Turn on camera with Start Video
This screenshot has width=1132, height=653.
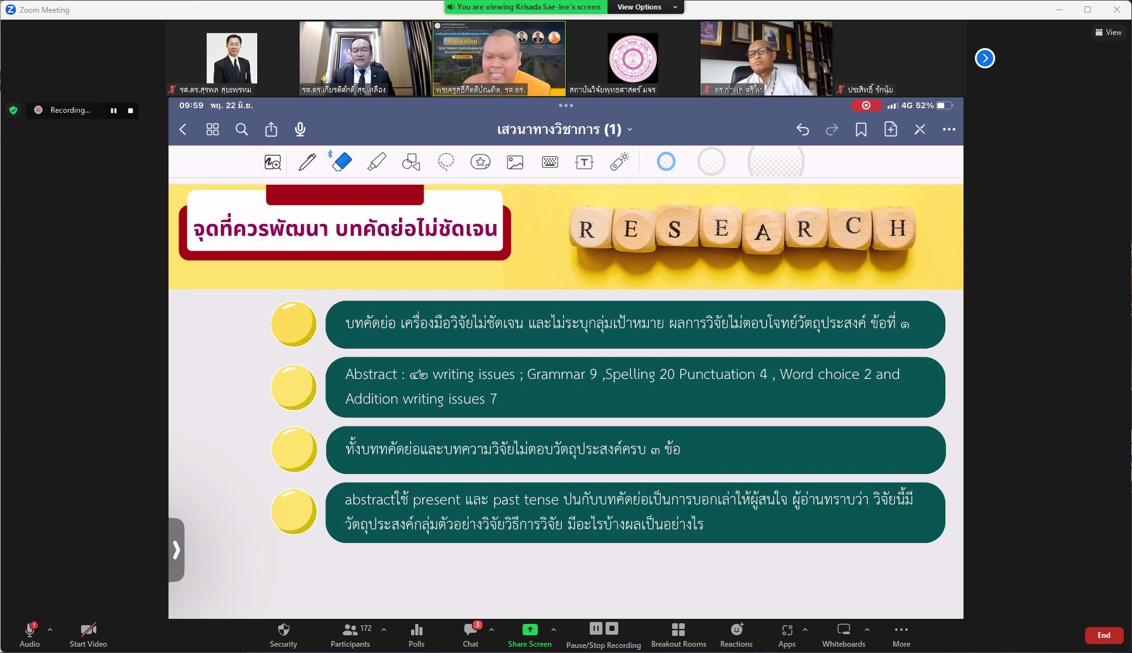(88, 635)
